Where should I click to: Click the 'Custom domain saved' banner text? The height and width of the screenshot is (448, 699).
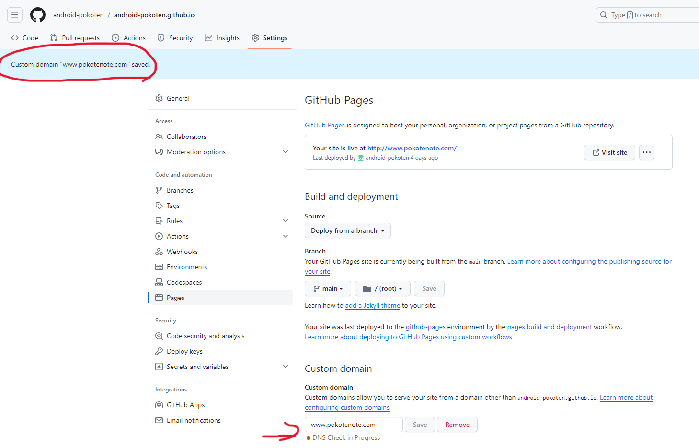(80, 64)
